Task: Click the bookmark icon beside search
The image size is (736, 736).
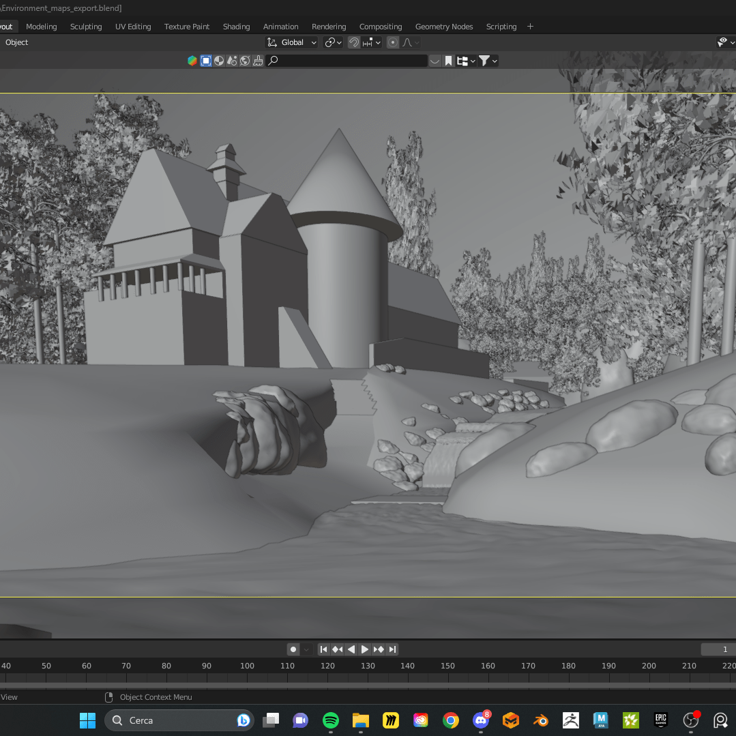Action: click(448, 61)
